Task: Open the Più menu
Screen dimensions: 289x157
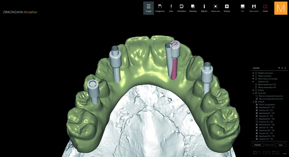Action: [242, 8]
